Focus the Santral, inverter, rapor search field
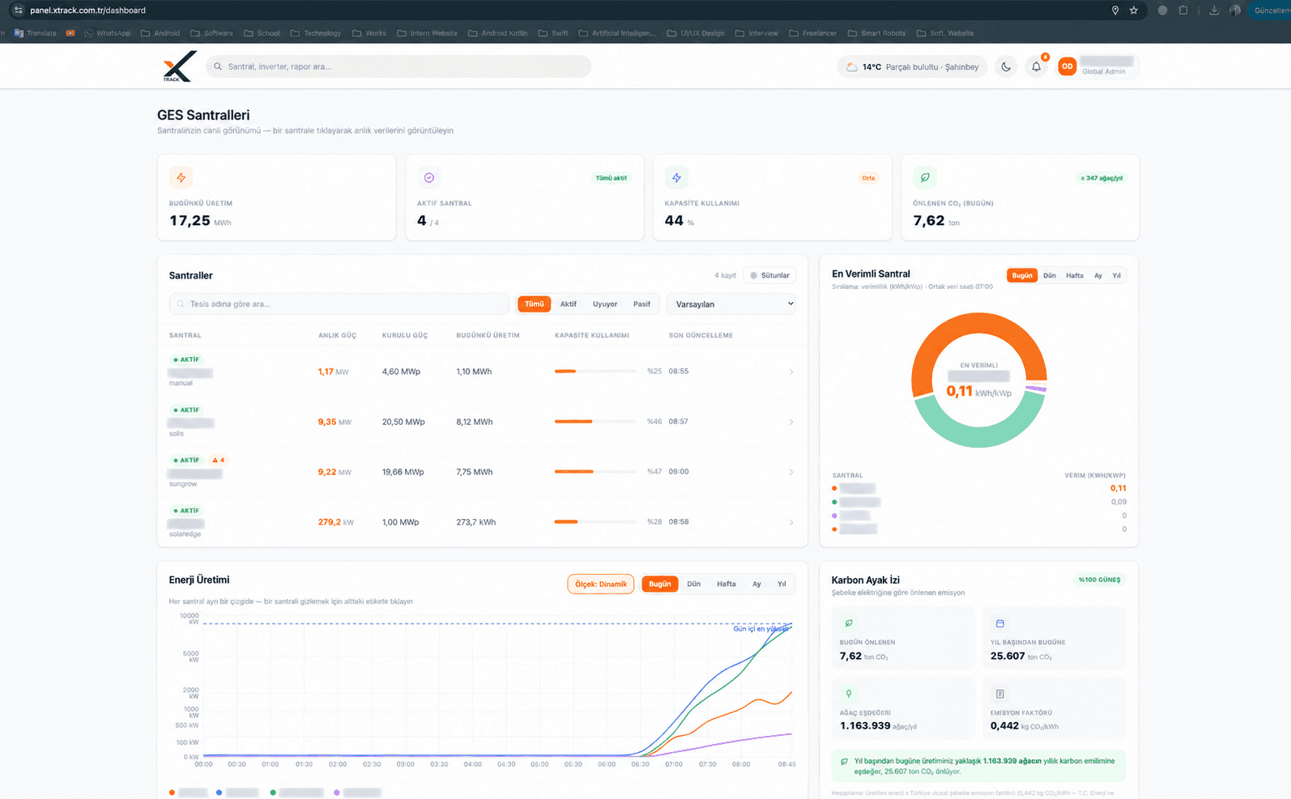The image size is (1291, 799). point(398,66)
